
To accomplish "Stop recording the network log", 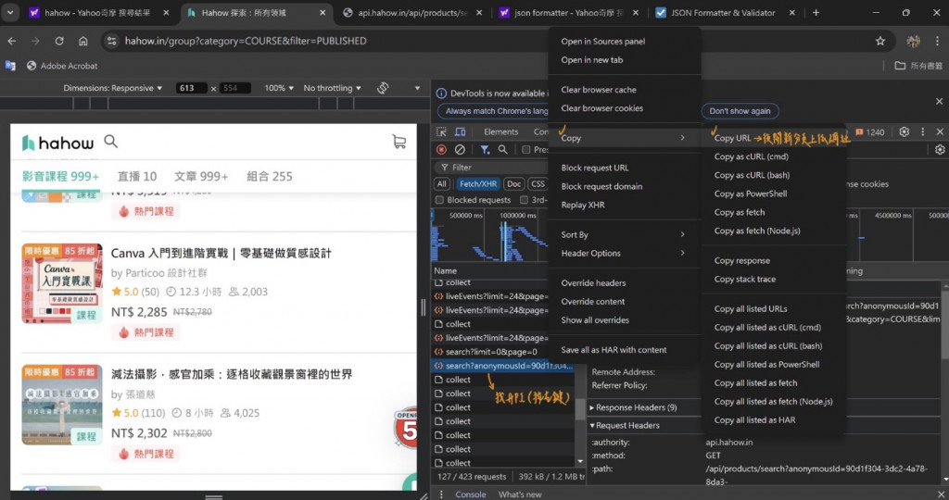I will [x=441, y=149].
